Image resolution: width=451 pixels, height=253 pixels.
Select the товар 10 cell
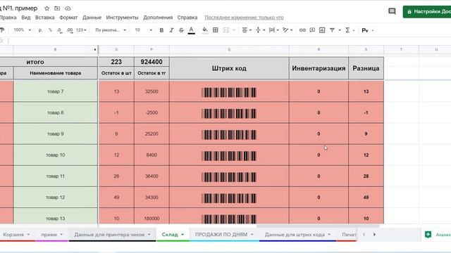(x=56, y=155)
